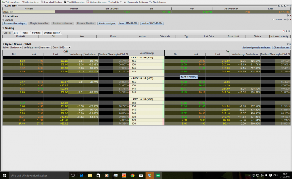Select strike 100 in DEC 18 '15 group
Viewport: 292px width, 179px height.
coord(146,124)
